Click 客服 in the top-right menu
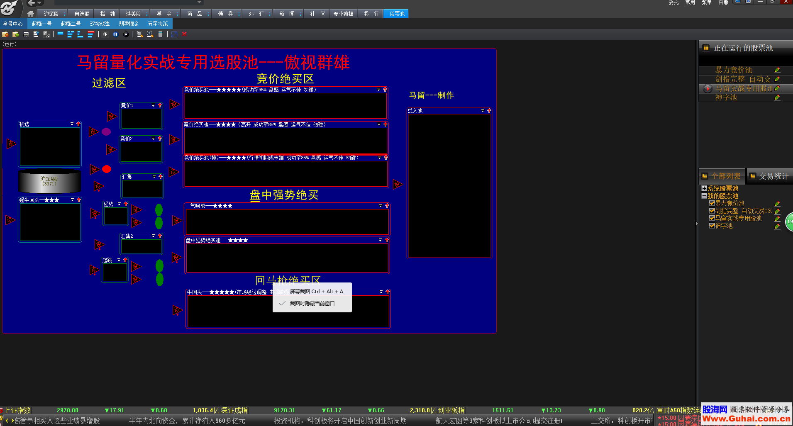The image size is (793, 426). click(x=724, y=2)
